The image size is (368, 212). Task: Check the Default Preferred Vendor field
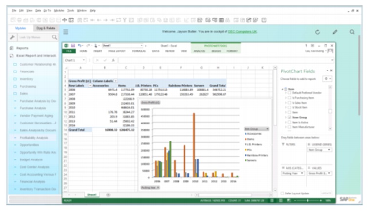[x=289, y=93]
